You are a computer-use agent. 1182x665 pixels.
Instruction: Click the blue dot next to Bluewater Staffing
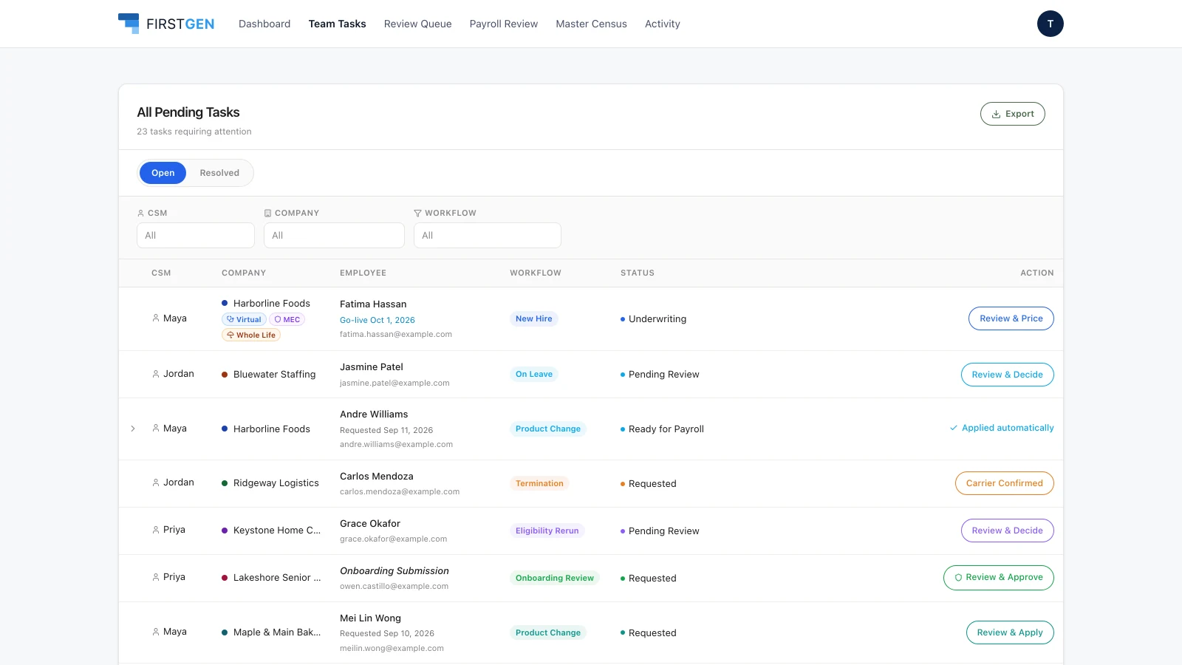pyautogui.click(x=225, y=375)
